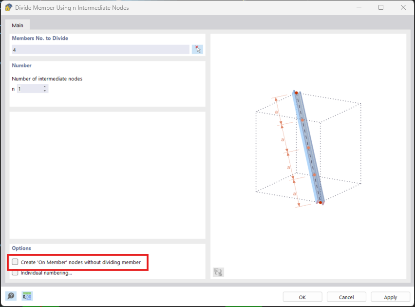The height and width of the screenshot is (307, 415).
Task: Open the units and decimal places icon
Action: [27, 296]
